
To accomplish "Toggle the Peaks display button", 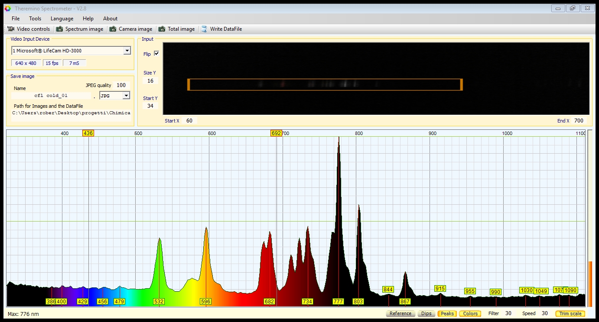I will pos(447,313).
